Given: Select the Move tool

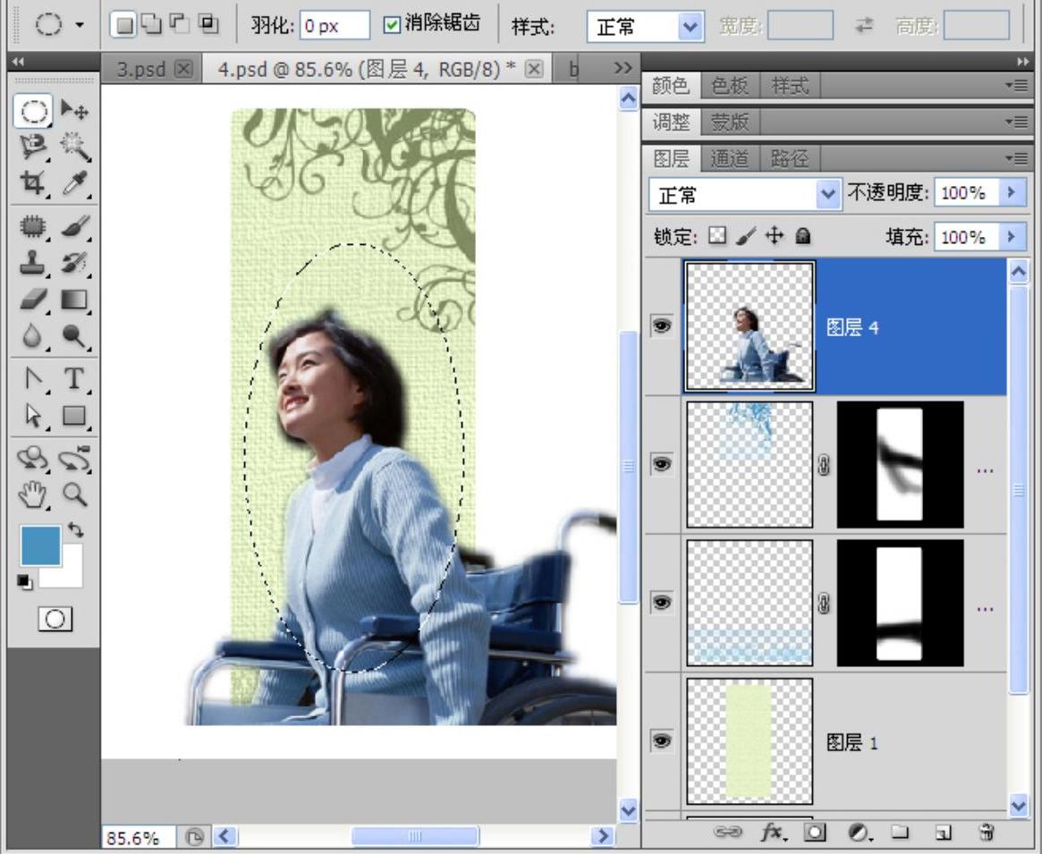Looking at the screenshot, I should tap(73, 111).
